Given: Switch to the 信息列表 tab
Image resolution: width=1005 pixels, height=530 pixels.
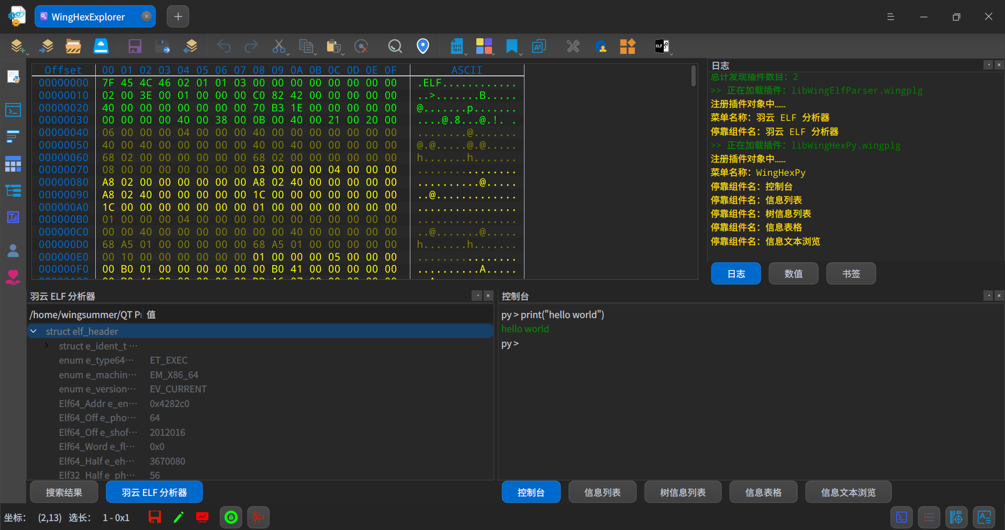Looking at the screenshot, I should coord(602,492).
